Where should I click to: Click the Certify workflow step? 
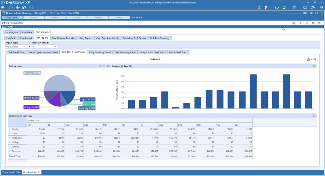coord(119,18)
